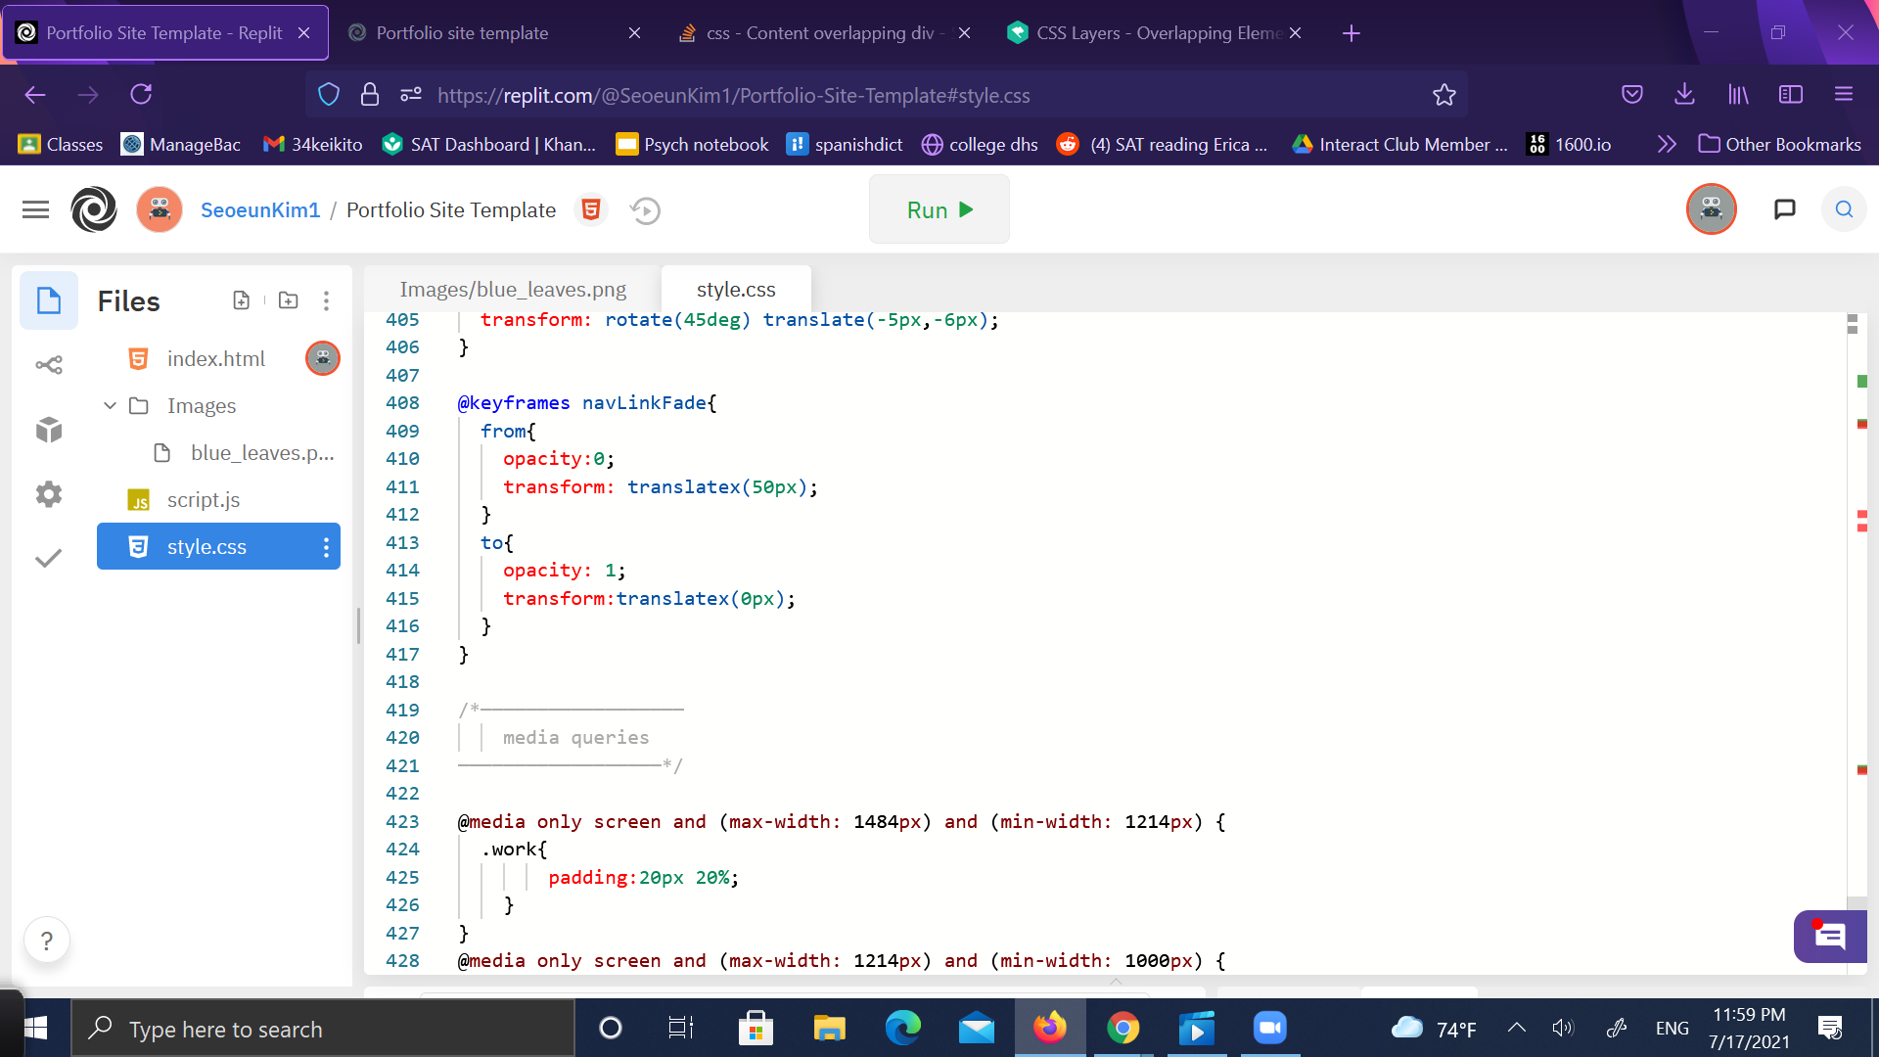The width and height of the screenshot is (1879, 1057).
Task: Switch to Images/blue_leaves.png tab
Action: pyautogui.click(x=513, y=290)
